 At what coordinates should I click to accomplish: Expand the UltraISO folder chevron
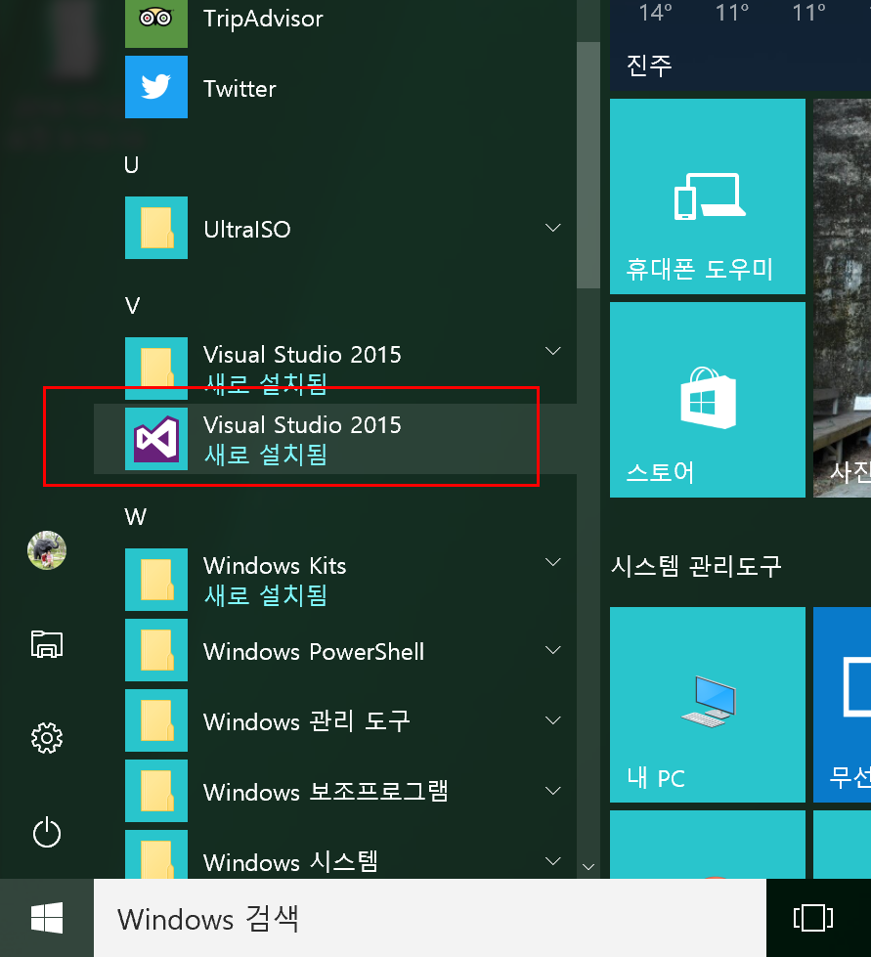click(553, 228)
